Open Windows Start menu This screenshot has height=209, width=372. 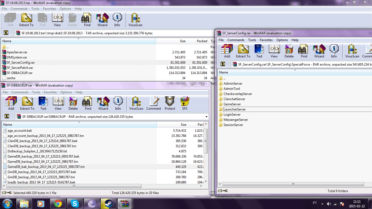coord(7,204)
